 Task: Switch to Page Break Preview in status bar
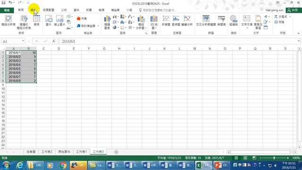pyautogui.click(x=254, y=158)
